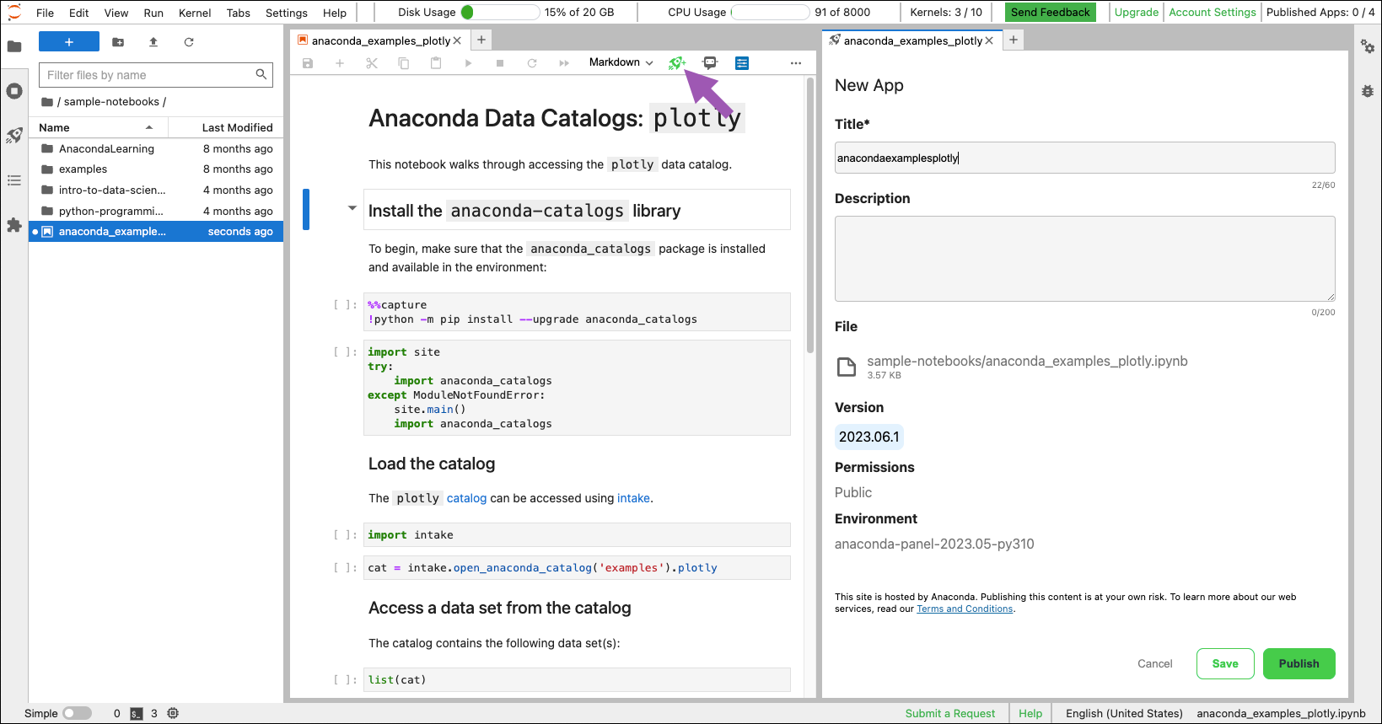Viewport: 1382px width, 724px height.
Task: Click the blue plus new launcher button
Action: pos(69,42)
